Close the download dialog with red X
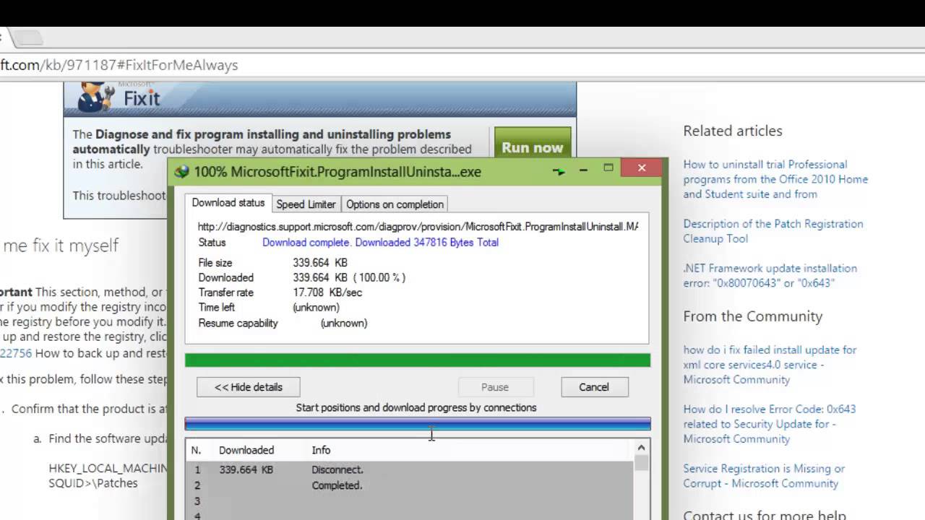 [642, 168]
